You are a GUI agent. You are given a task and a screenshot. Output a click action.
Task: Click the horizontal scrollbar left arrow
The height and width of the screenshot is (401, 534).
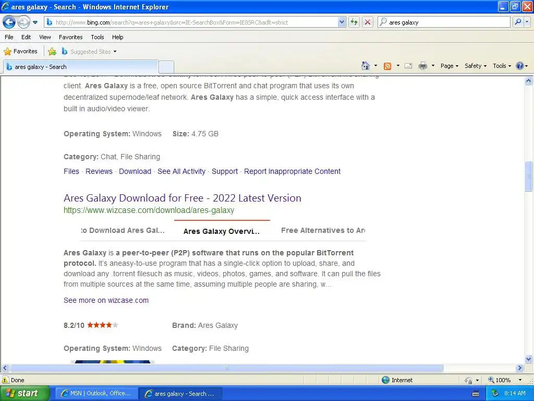(5, 368)
